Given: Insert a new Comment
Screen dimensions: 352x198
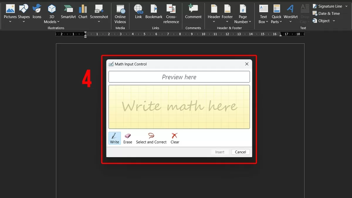Looking at the screenshot, I should point(193,12).
